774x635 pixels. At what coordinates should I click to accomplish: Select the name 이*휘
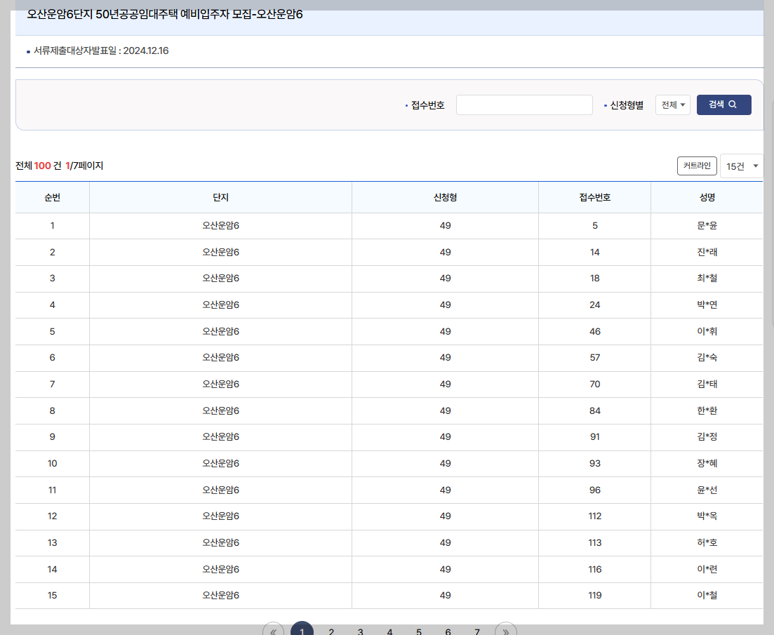[707, 332]
